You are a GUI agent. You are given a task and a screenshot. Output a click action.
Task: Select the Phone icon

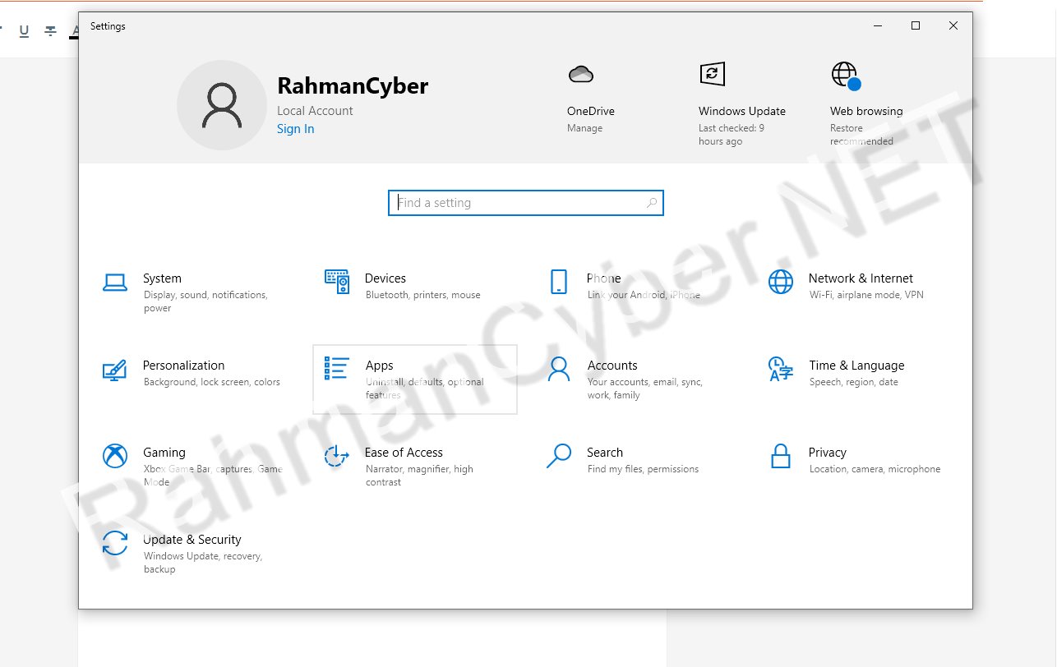point(559,282)
